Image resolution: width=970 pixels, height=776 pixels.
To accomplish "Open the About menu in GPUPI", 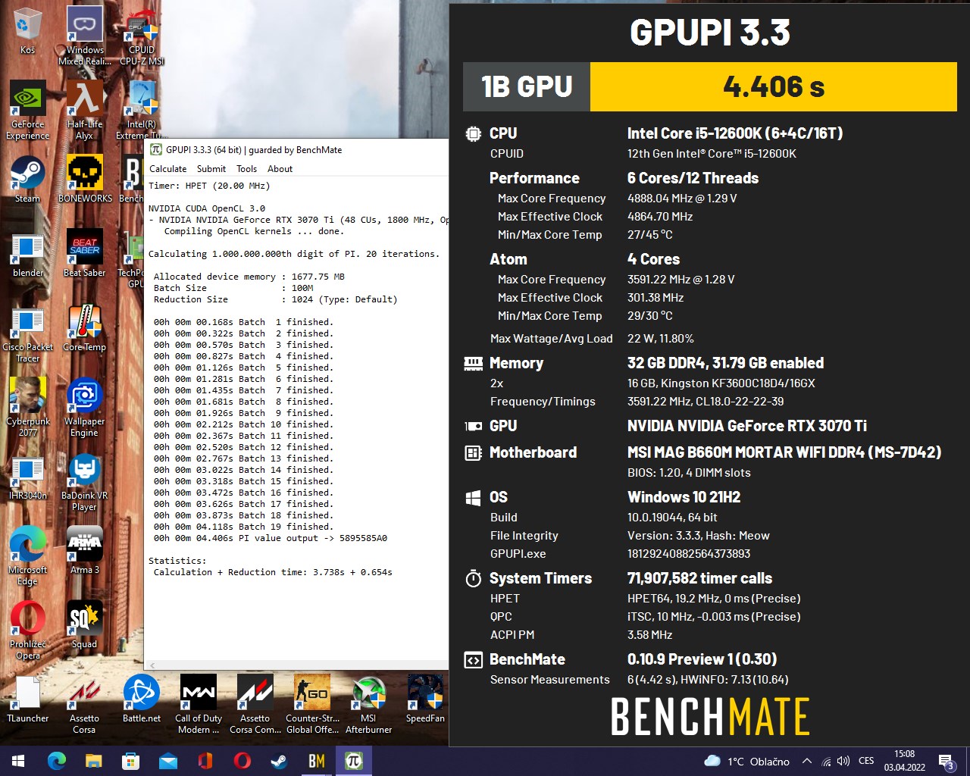I will tap(280, 169).
